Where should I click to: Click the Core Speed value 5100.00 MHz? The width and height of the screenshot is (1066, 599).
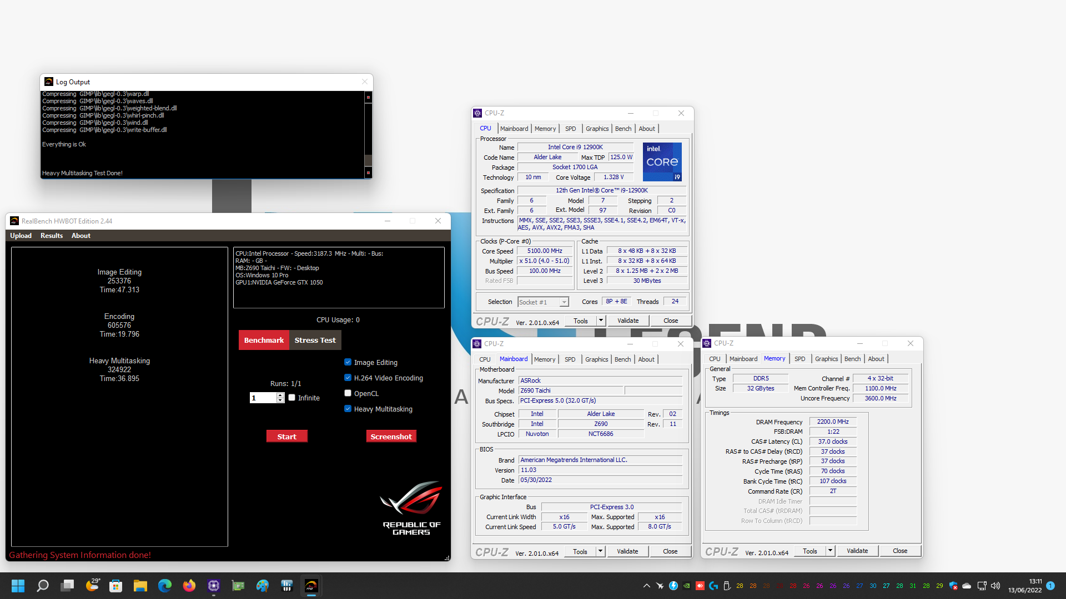(544, 251)
